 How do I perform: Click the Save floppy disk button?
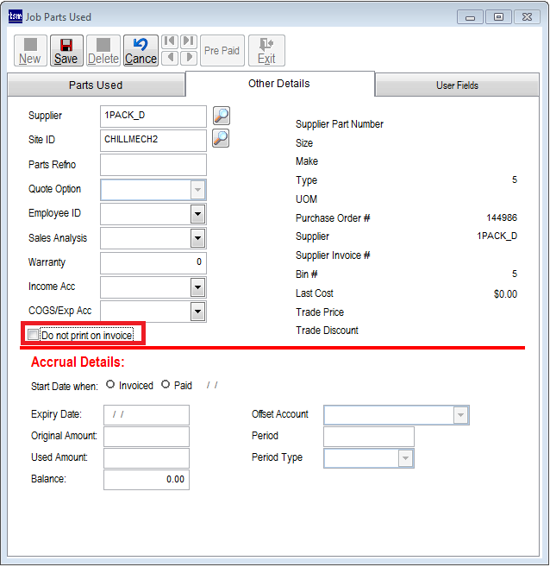click(66, 51)
